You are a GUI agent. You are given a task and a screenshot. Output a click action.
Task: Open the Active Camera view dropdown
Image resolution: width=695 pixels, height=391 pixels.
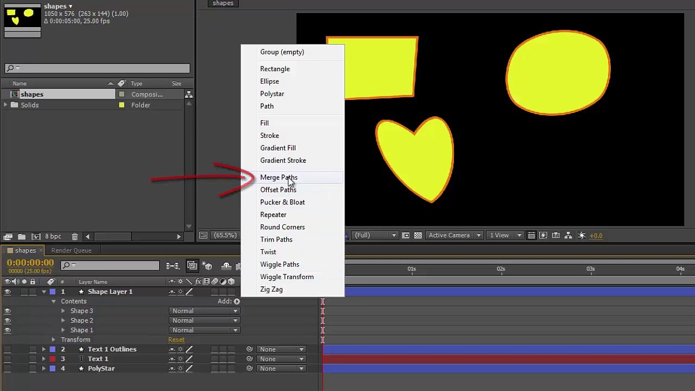(x=454, y=236)
